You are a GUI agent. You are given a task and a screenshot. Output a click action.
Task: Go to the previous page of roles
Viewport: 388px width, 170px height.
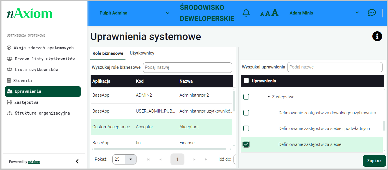160,159
